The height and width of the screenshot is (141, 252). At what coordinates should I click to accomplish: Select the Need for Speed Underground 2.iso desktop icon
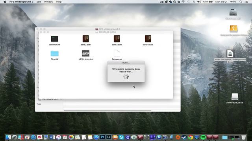coord(230,53)
